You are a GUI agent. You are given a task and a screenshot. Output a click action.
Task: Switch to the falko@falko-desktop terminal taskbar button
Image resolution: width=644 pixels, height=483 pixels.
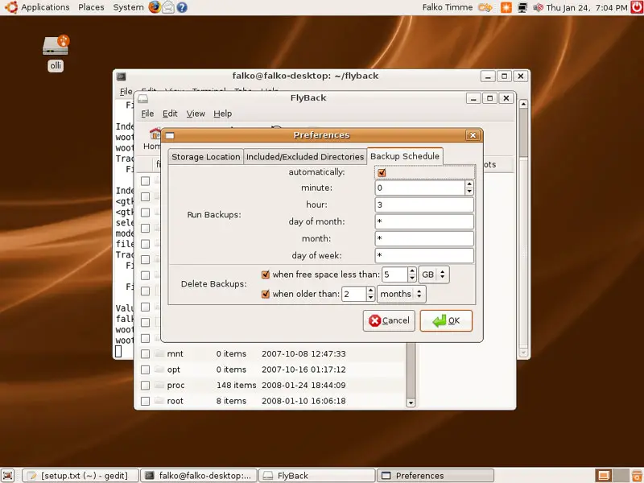point(199,476)
